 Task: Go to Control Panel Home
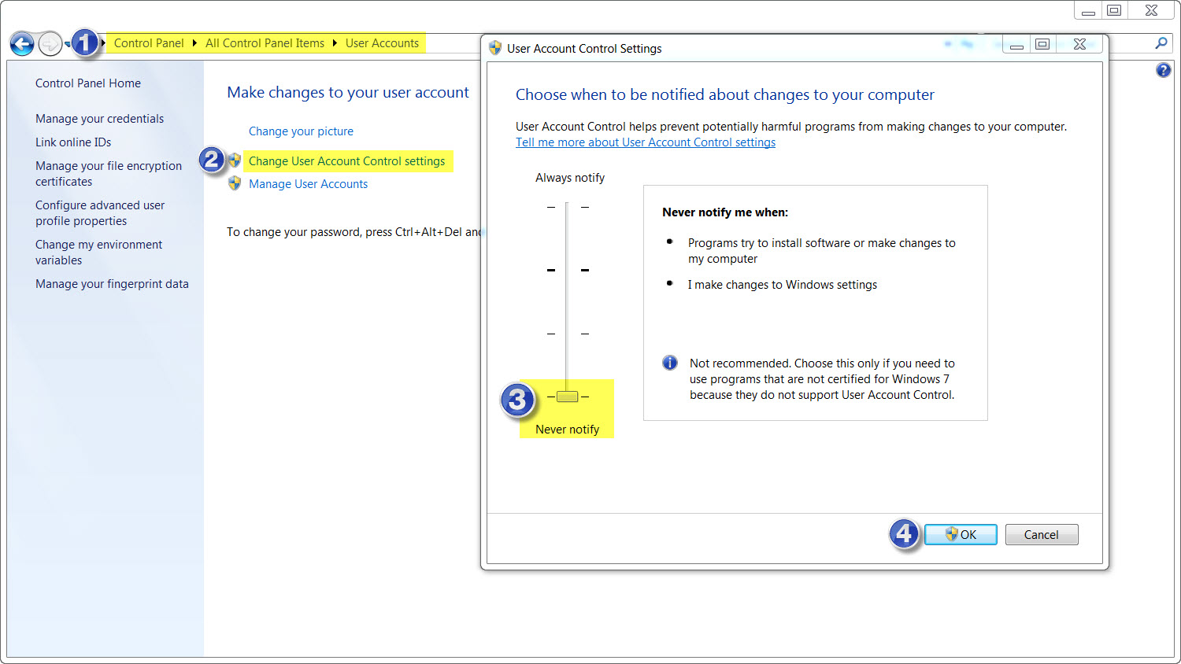(88, 83)
